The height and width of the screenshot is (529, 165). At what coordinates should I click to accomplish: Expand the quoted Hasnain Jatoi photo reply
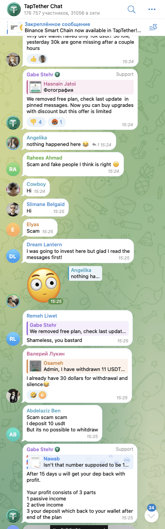click(80, 87)
